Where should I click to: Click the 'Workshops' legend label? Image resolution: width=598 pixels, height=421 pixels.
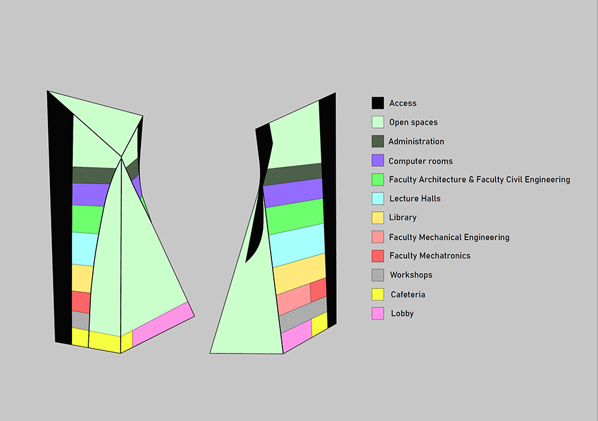pyautogui.click(x=411, y=275)
